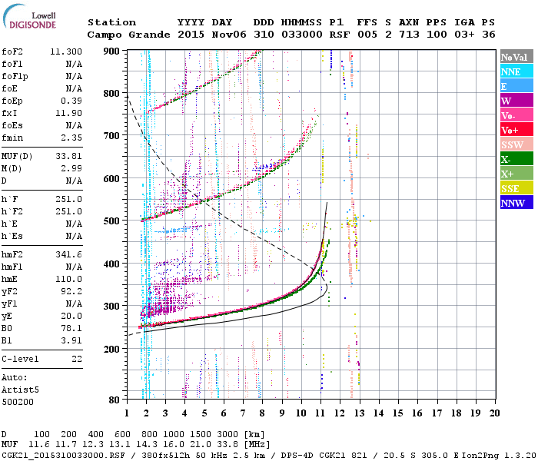Select the Vo- pink legend swatch
This screenshot has width=538, height=461.
click(516, 115)
